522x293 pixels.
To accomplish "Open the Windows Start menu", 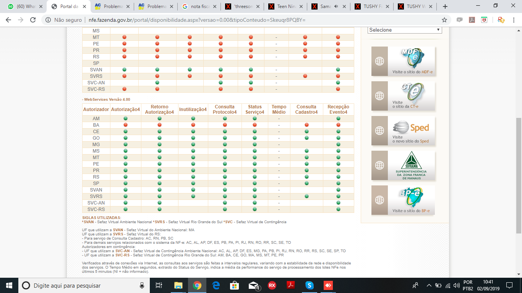I will tap(9, 285).
